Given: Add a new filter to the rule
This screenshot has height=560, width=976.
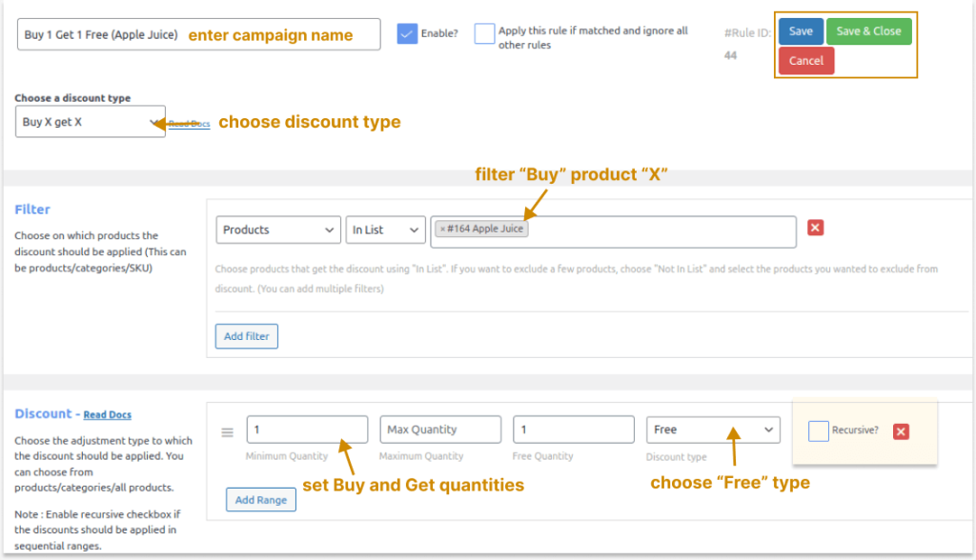Looking at the screenshot, I should pos(246,336).
